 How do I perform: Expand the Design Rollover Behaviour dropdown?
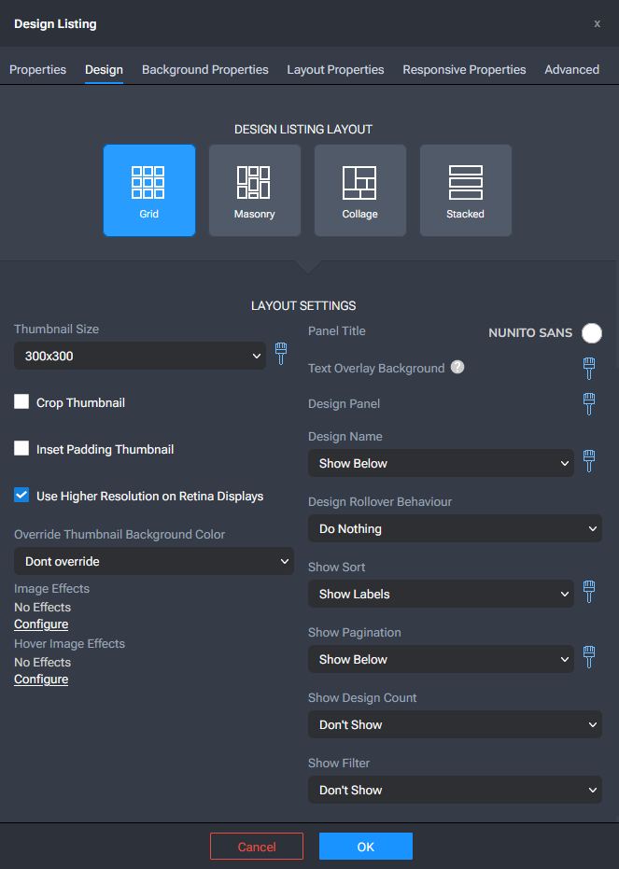tap(455, 528)
